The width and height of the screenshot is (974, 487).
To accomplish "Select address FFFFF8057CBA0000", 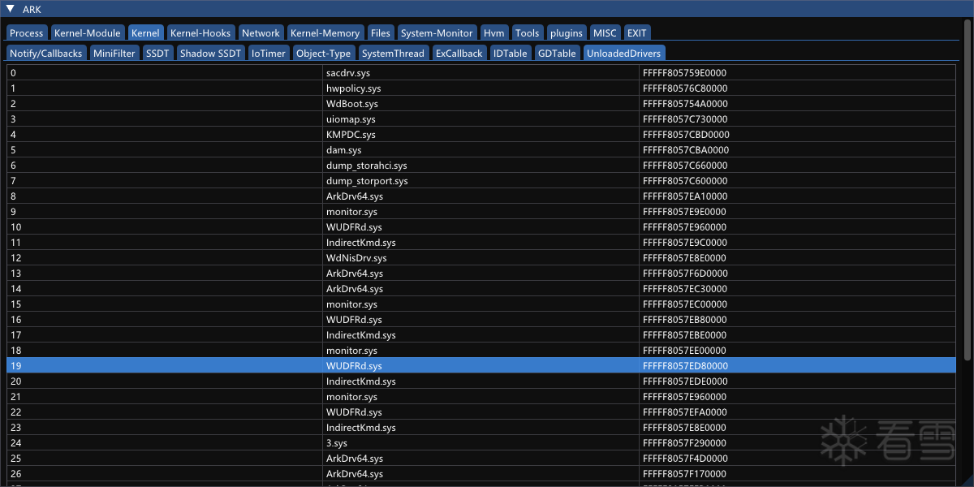I will click(686, 150).
